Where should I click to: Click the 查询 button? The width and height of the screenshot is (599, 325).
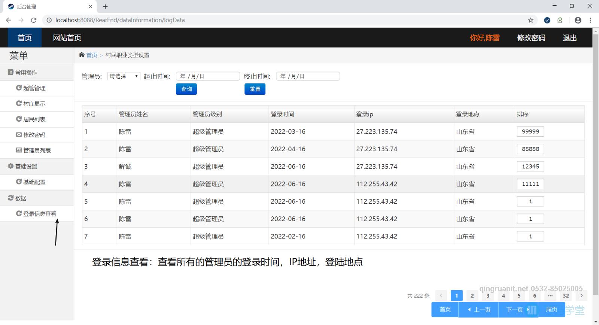(x=186, y=89)
